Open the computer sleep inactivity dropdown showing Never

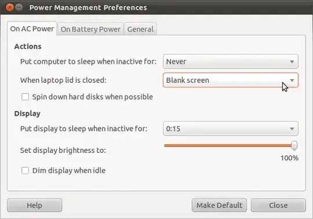(x=231, y=61)
